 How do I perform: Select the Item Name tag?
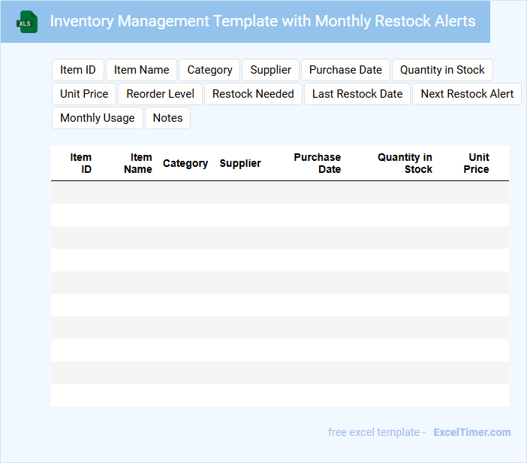pos(142,70)
